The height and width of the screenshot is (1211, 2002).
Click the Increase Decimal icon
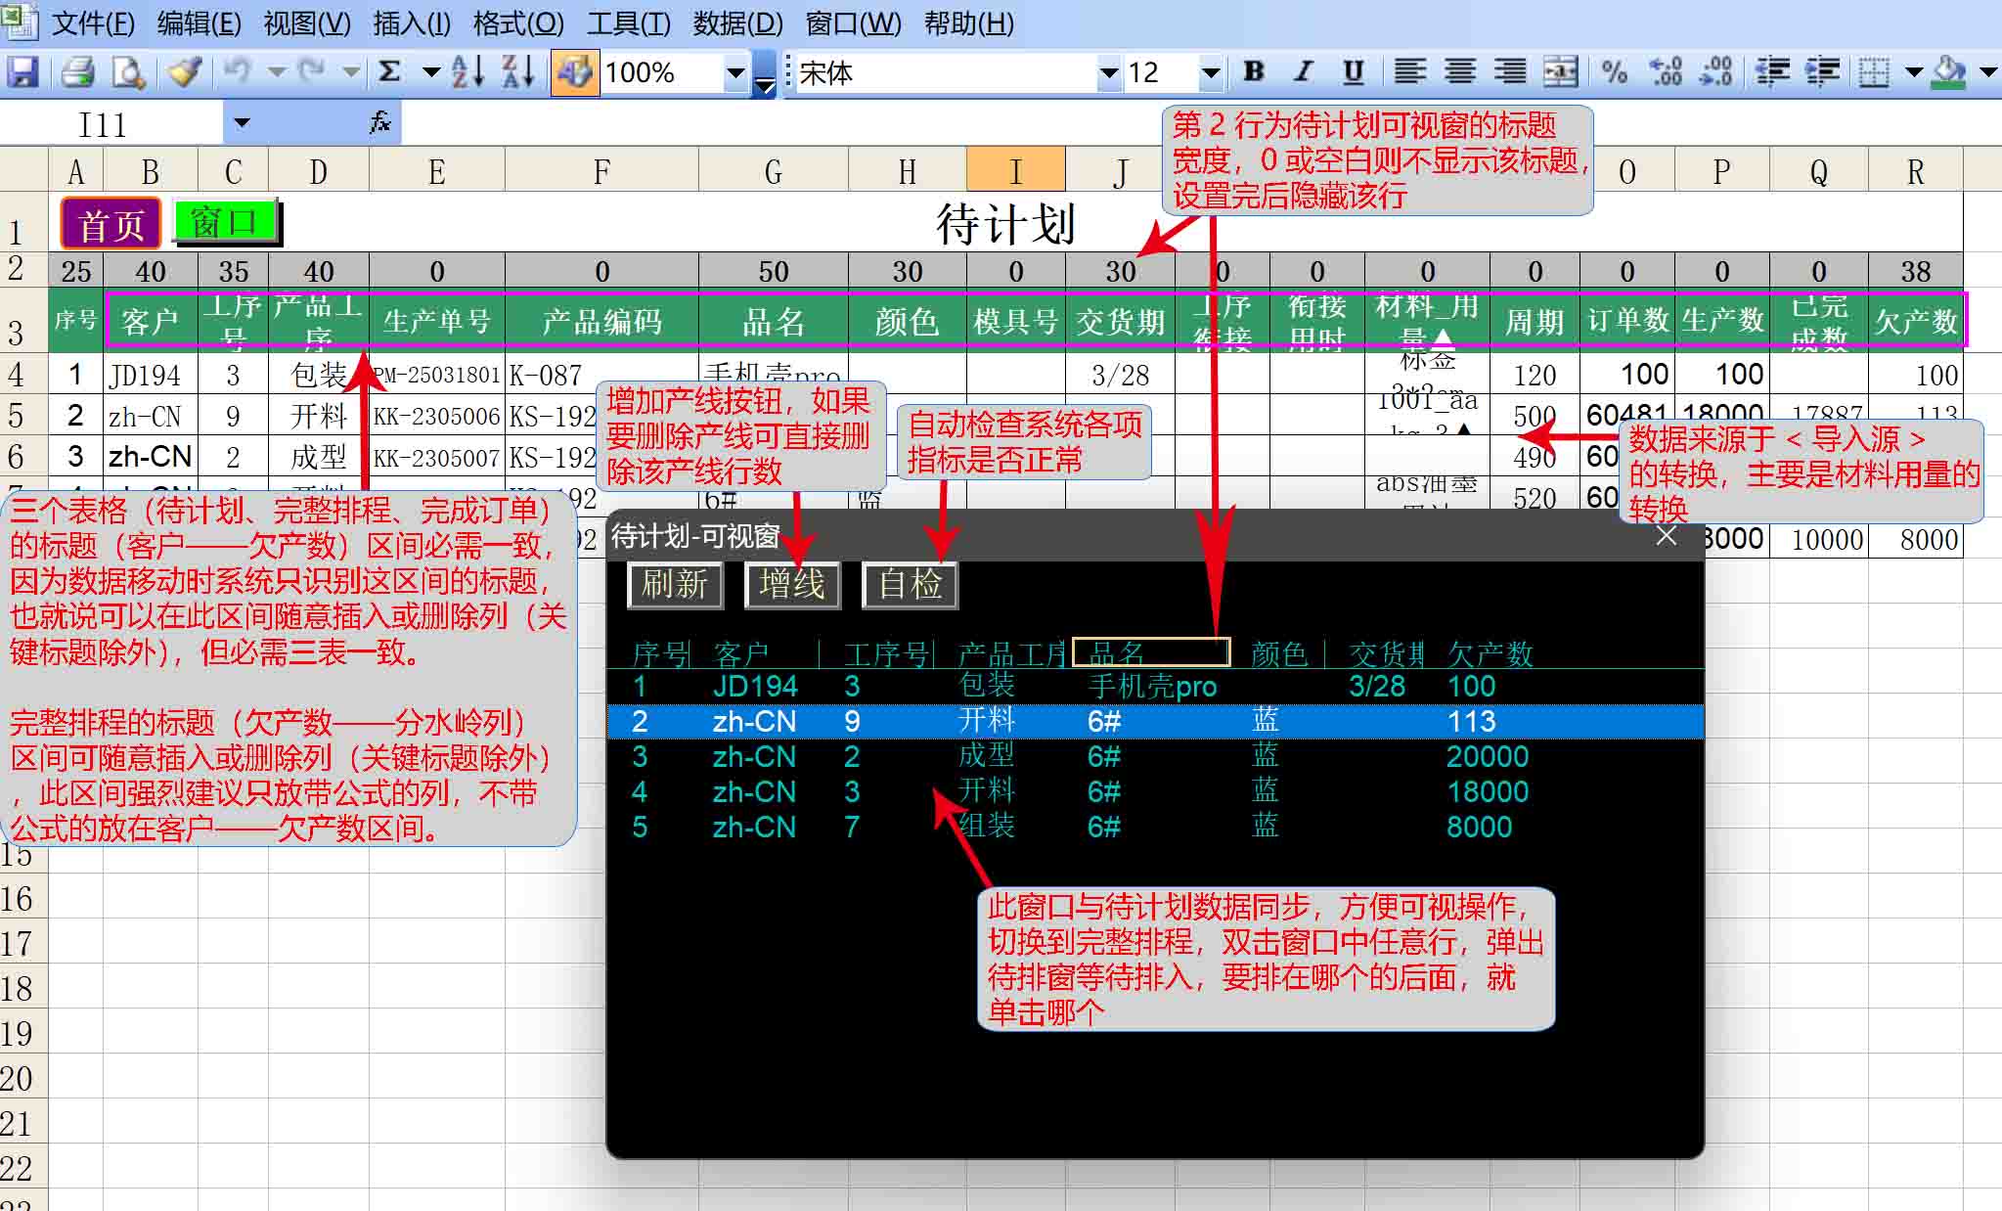pos(1665,71)
